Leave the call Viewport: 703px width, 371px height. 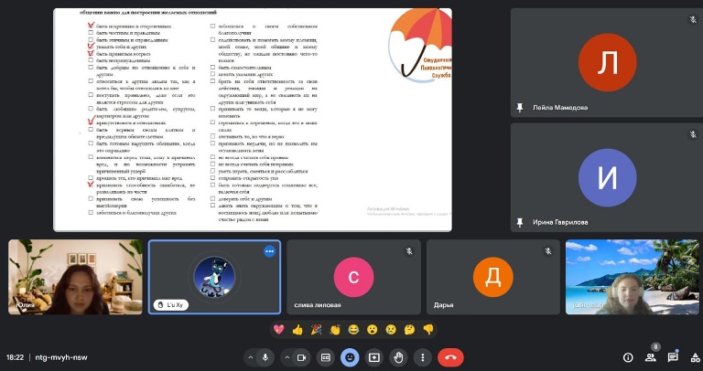[x=450, y=357]
